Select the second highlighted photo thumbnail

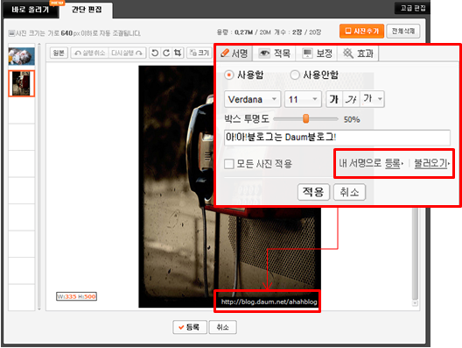click(22, 83)
